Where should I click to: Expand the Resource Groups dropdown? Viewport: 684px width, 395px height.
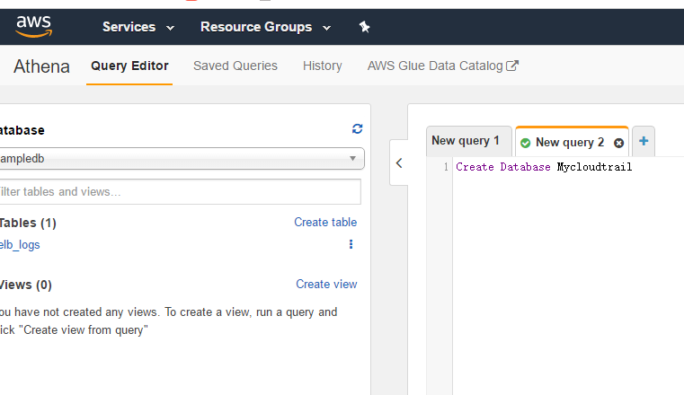265,27
